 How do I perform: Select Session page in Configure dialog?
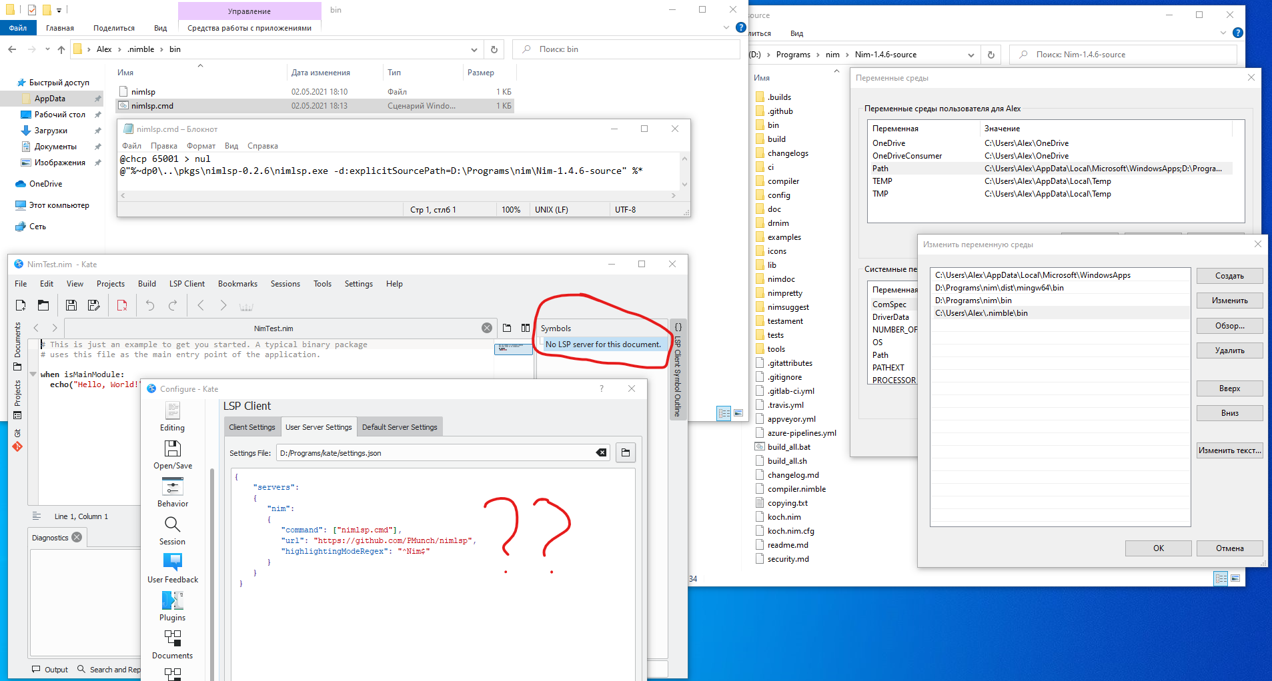[x=173, y=531]
